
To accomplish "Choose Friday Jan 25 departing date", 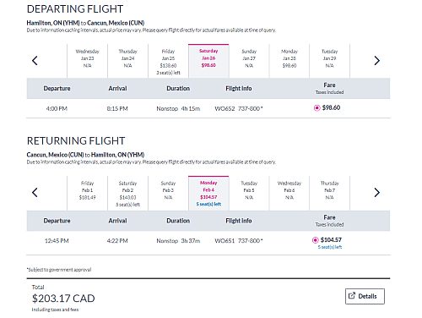I will click(x=168, y=61).
